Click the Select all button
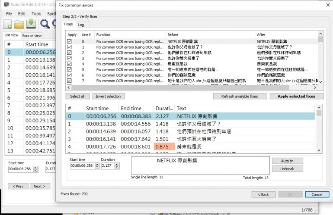 (x=77, y=96)
